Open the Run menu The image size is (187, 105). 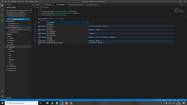pos(27,1)
